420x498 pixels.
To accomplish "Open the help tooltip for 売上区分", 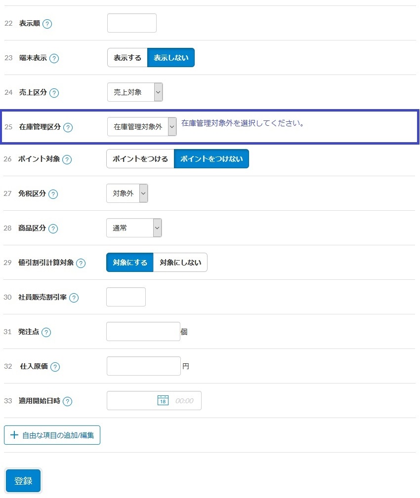I will point(54,93).
